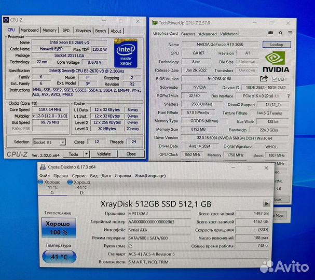Select the CPU tab in CPU-Z

click(11, 30)
